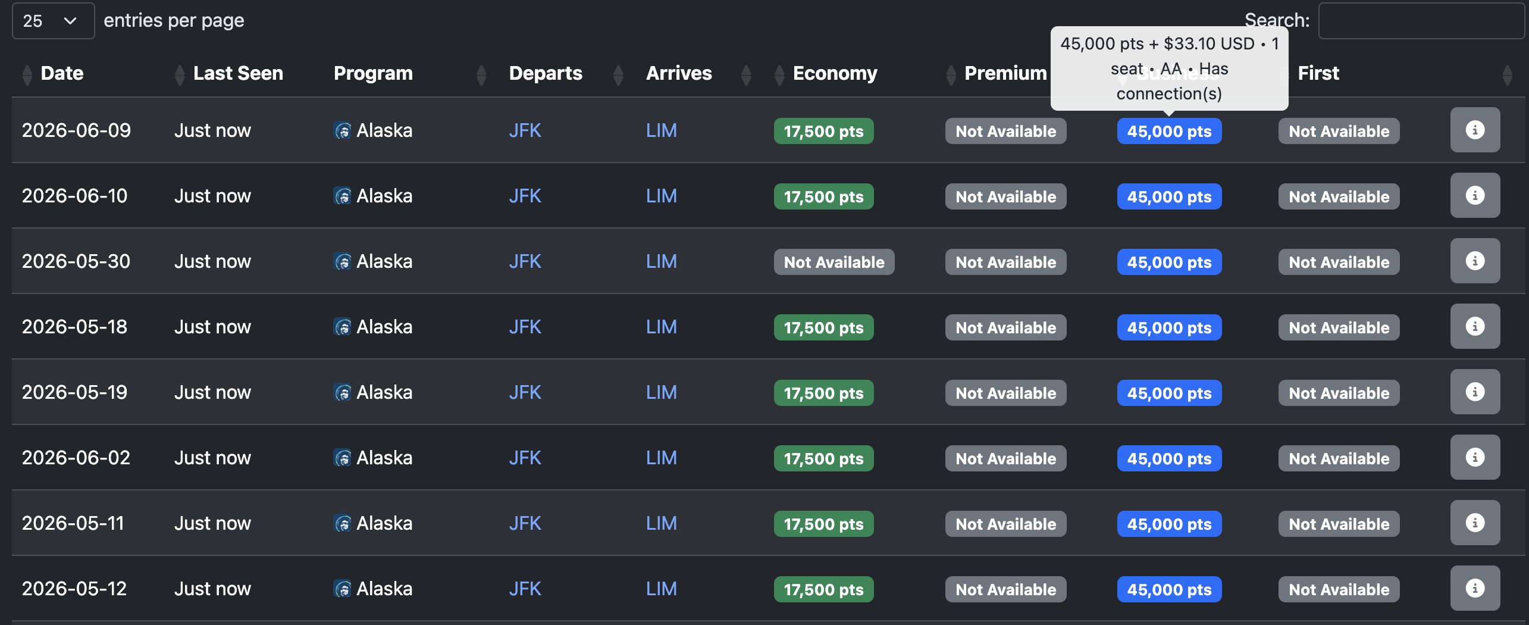
Task: Open info button for 2026-05-30 flight
Action: [x=1474, y=261]
